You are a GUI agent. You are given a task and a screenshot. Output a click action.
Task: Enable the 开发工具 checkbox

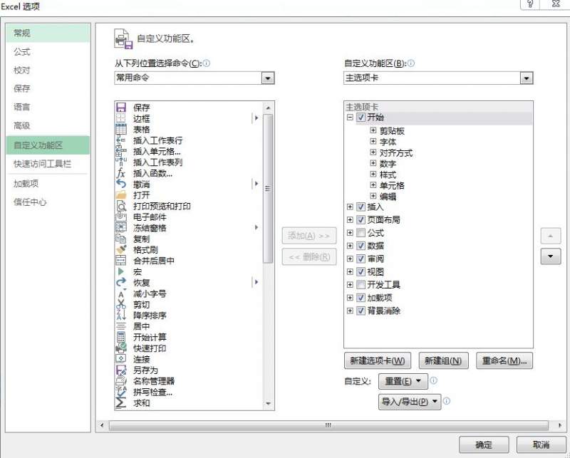pos(361,284)
